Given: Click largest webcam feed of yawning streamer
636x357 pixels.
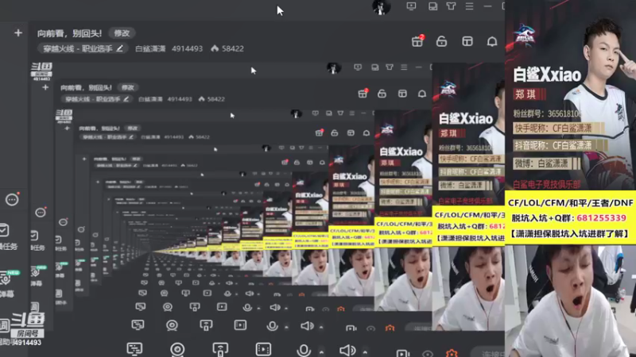Looking at the screenshot, I should pyautogui.click(x=570, y=301).
